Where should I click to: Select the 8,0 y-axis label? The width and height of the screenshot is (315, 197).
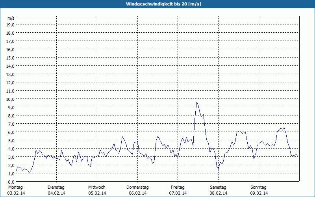(11, 116)
